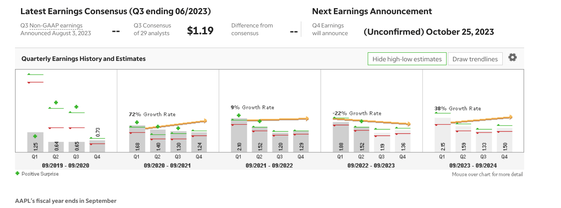Click the Q1 positive surprise plus in 09/2021 - 09/2022
The height and width of the screenshot is (208, 561).
239,115
